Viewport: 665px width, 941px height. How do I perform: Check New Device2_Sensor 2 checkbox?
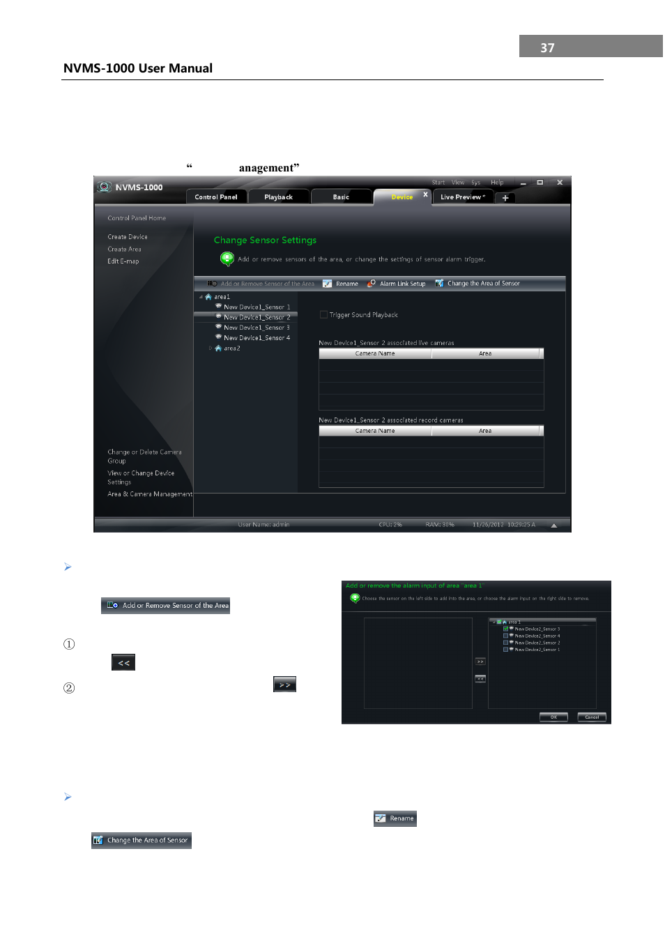tap(505, 643)
